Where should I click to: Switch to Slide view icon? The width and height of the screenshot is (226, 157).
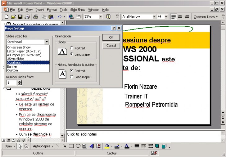[13, 140]
